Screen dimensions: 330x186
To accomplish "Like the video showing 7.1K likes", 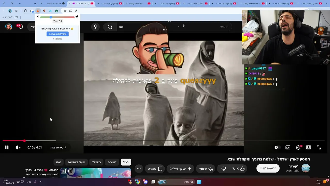I will 238,169.
